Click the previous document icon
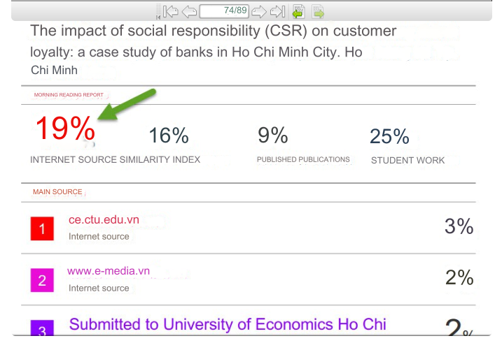The height and width of the screenshot is (343, 502). coord(298,11)
